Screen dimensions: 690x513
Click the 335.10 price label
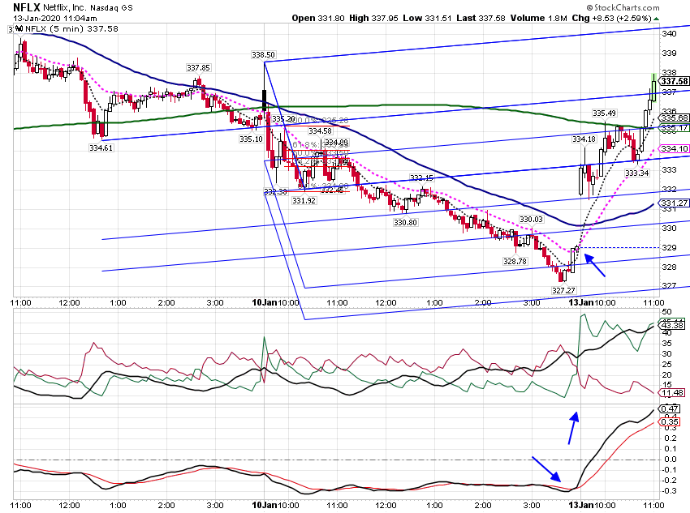251,139
